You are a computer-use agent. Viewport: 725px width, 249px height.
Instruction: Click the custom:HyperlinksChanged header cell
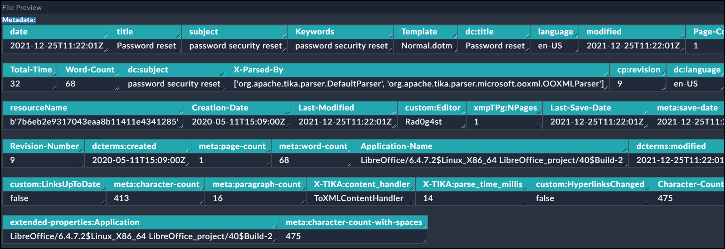589,184
